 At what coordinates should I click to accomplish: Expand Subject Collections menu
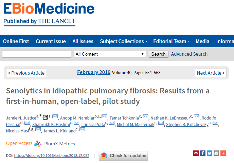click(124, 41)
